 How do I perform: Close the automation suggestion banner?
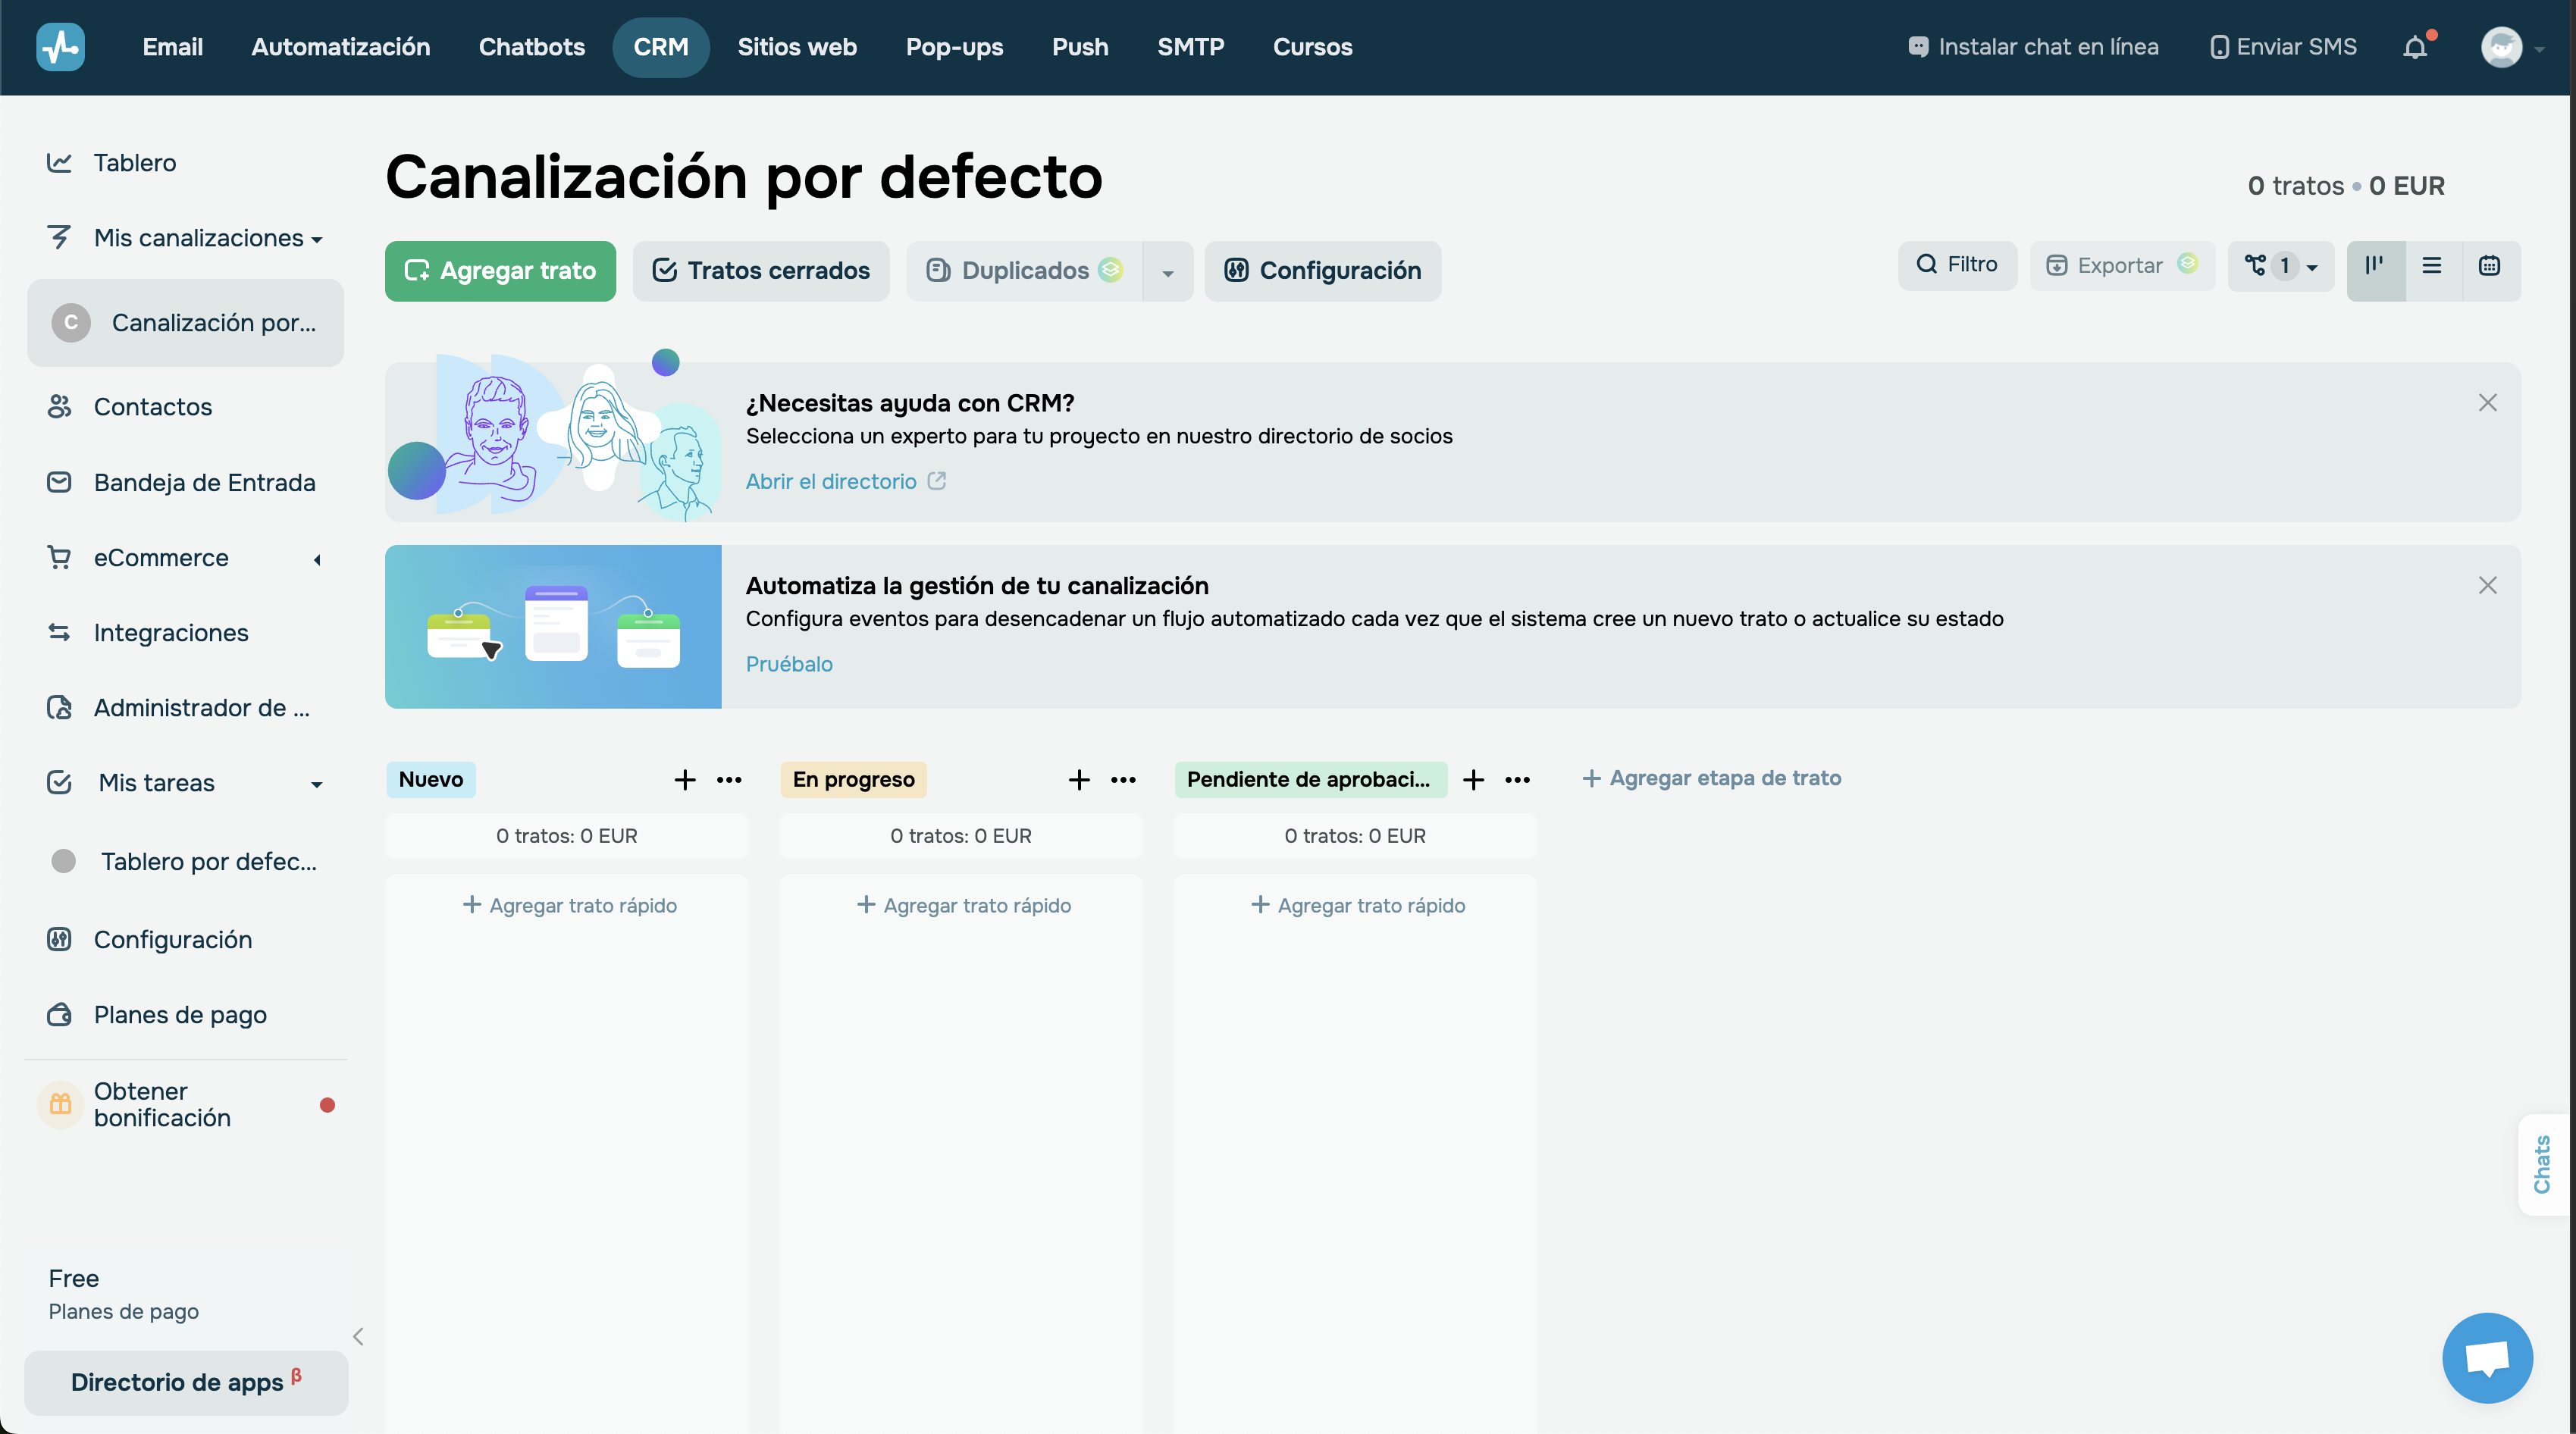[x=2488, y=585]
